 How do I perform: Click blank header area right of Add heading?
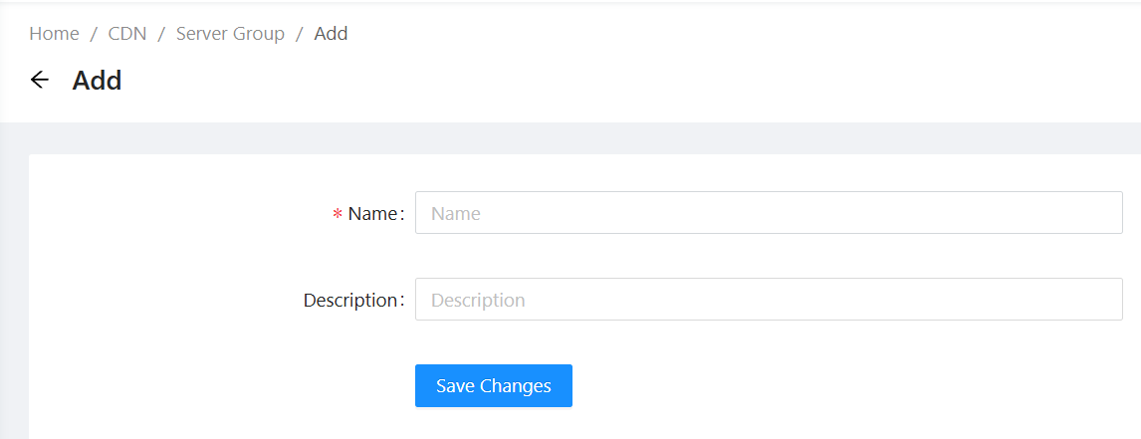click(x=597, y=81)
